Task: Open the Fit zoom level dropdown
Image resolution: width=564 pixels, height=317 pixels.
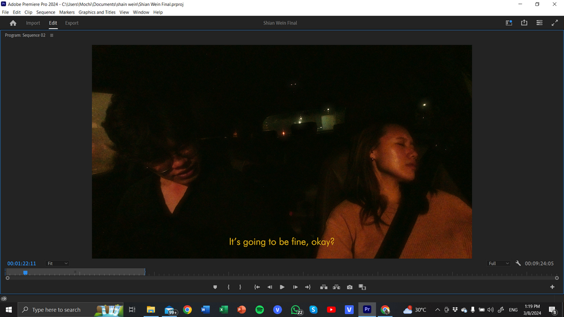Action: pos(57,264)
